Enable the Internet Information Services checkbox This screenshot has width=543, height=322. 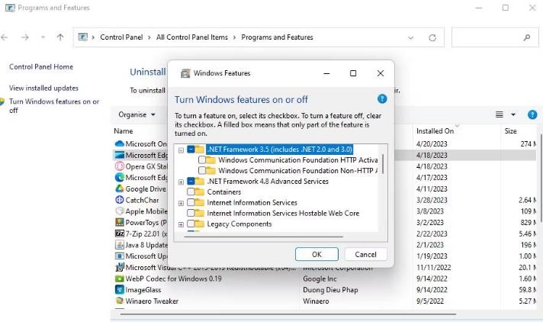tap(191, 202)
